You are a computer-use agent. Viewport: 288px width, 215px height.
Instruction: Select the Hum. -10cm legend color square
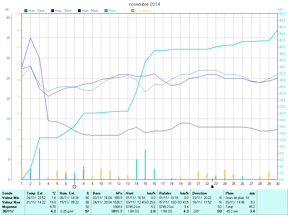[26, 11]
